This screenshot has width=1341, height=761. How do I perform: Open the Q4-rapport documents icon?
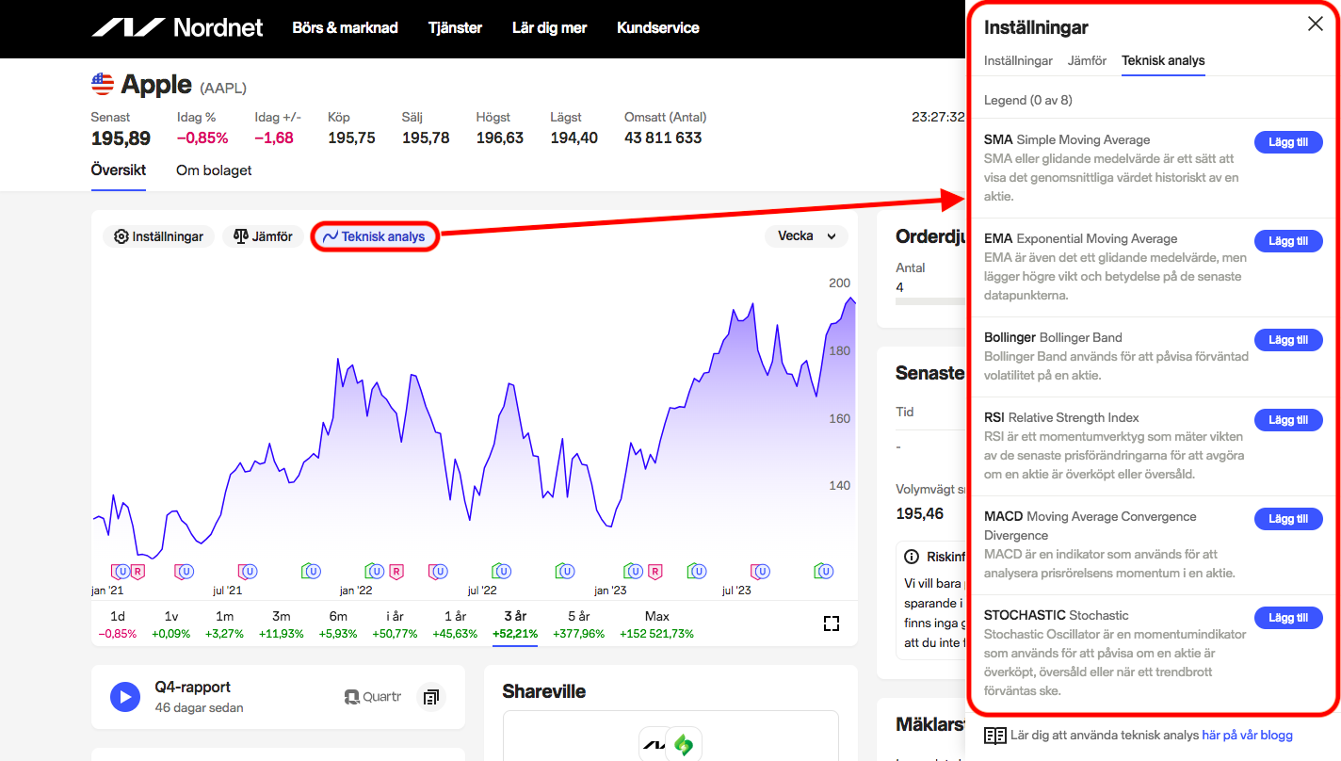pos(431,697)
